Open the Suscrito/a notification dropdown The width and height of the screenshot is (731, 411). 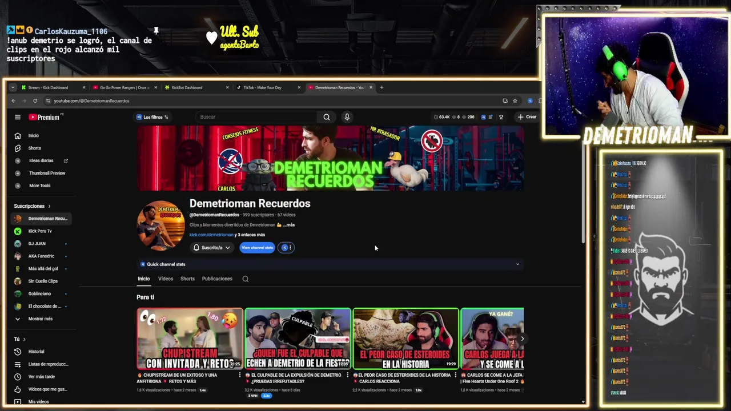(211, 248)
